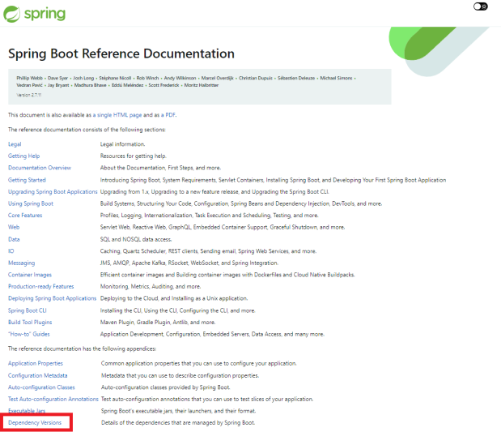Go to Core Features

[25, 216]
